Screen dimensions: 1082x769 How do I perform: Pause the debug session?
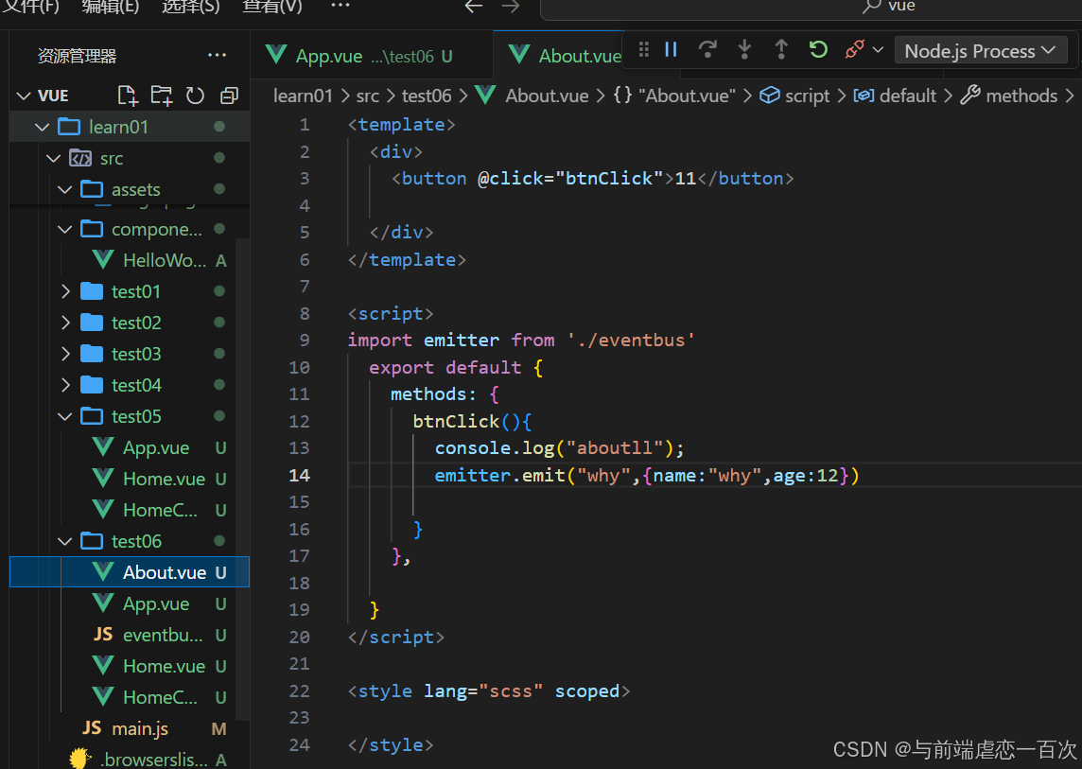coord(671,50)
